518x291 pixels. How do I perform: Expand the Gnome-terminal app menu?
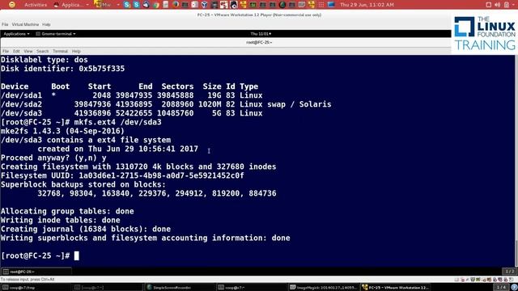56,34
